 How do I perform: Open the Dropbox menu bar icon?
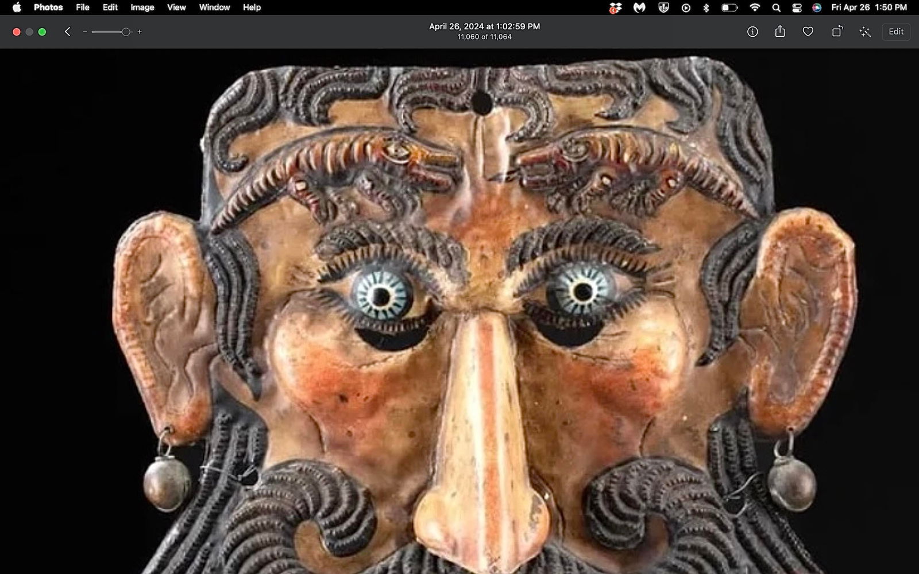click(615, 8)
